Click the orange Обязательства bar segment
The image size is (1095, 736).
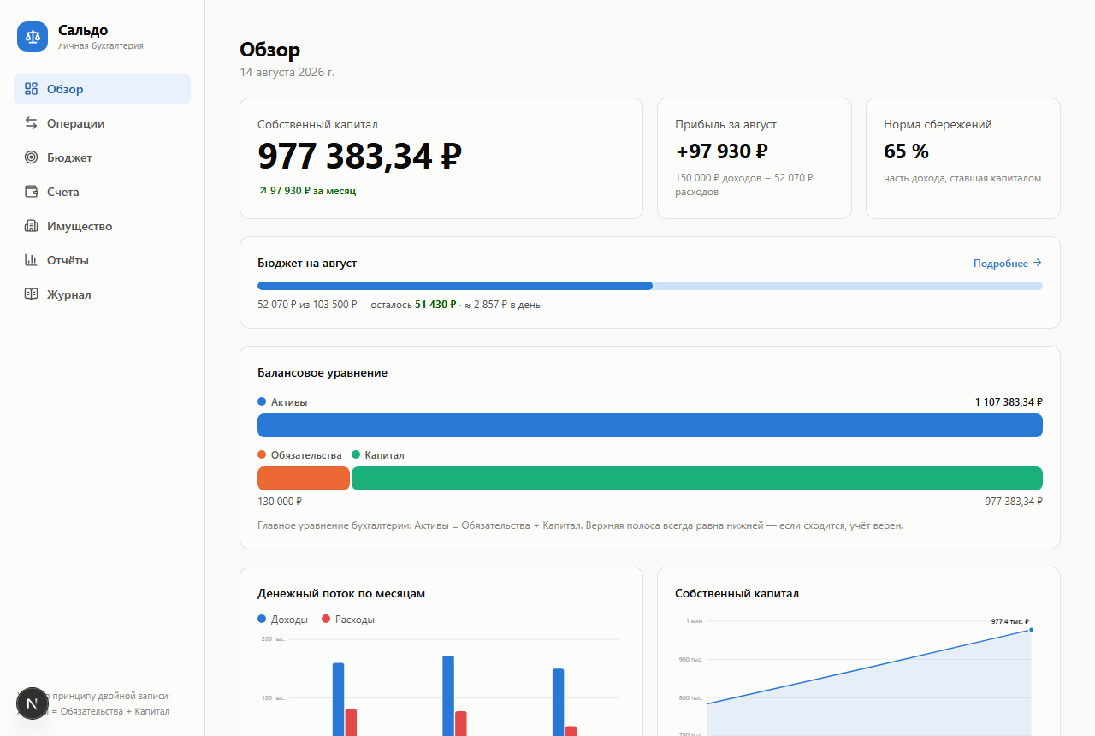pos(304,478)
